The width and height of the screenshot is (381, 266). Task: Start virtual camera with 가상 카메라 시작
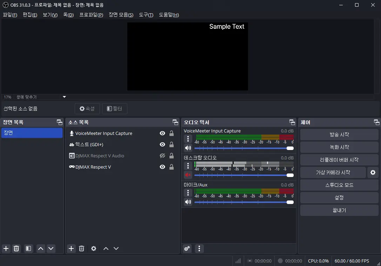[333, 172]
